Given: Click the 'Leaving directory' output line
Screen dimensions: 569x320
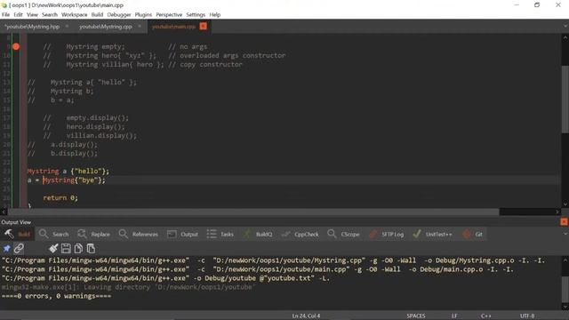Looking at the screenshot, I should (129, 287).
